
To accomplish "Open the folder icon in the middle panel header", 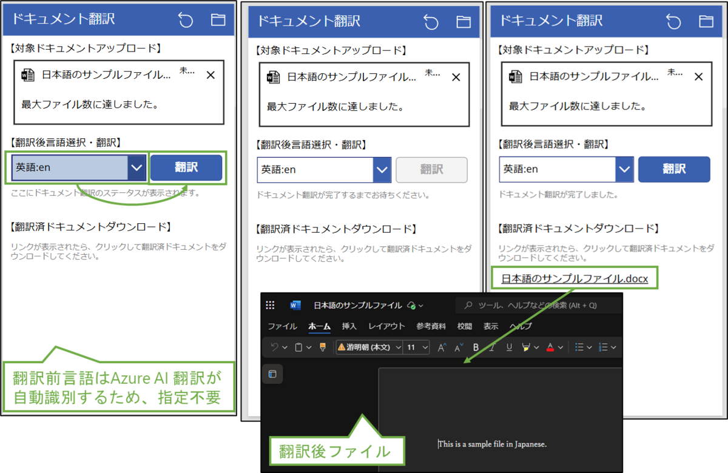I will tap(463, 22).
